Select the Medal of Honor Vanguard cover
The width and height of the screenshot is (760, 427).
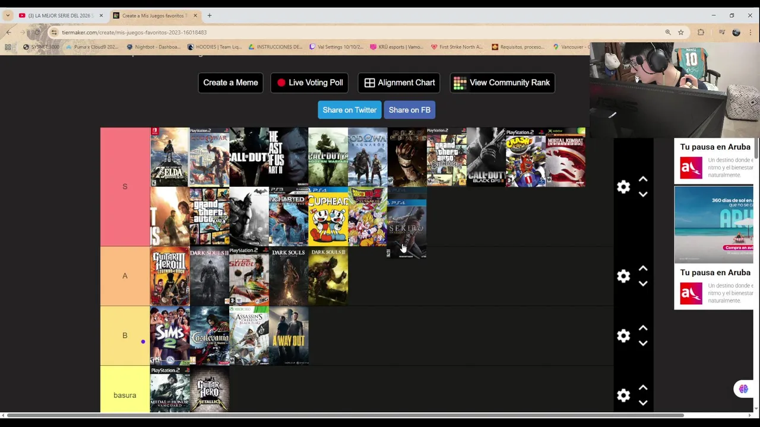point(170,389)
